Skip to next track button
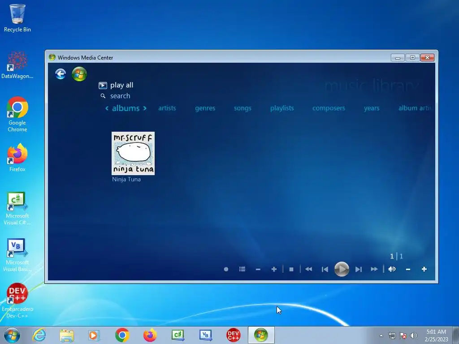The image size is (459, 344). (x=359, y=269)
